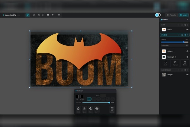Adjust the Layer 3 Opacity slider

tap(175, 42)
